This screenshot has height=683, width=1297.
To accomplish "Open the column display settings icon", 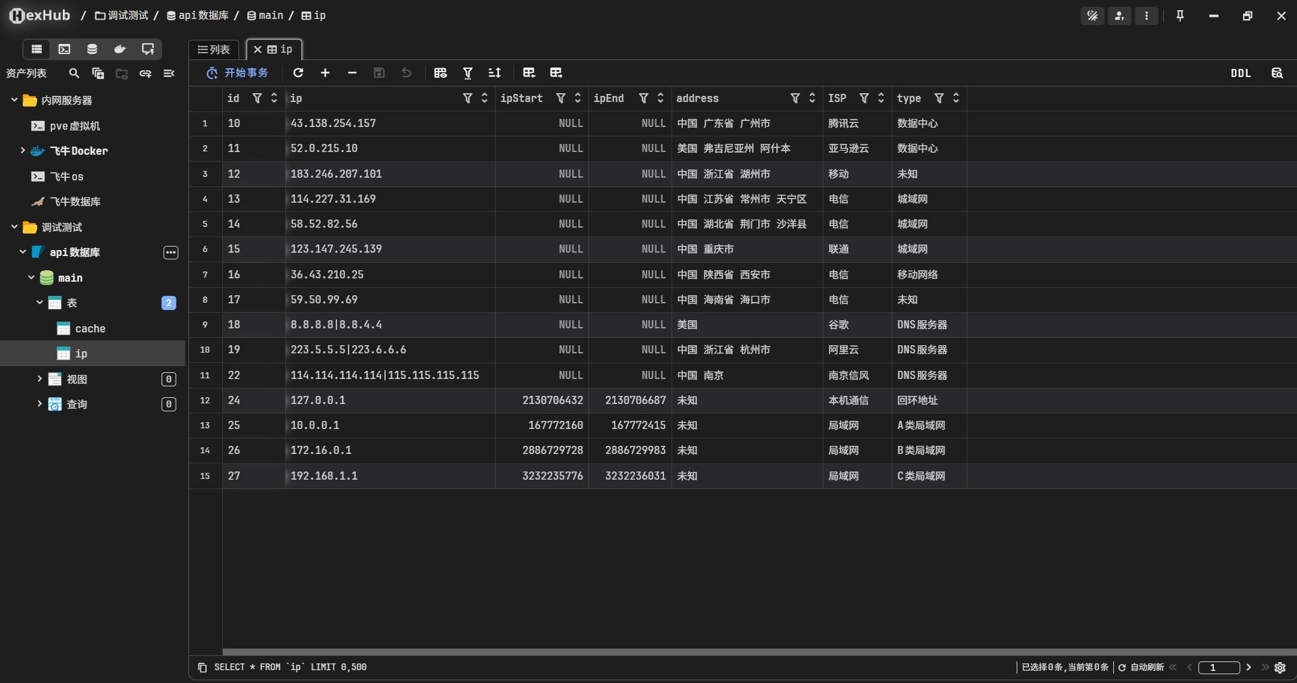I will tap(440, 72).
